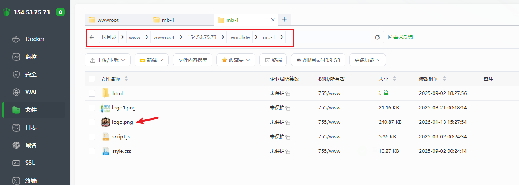Refresh the file list
Viewport: 519px width, 185px height.
pyautogui.click(x=377, y=37)
